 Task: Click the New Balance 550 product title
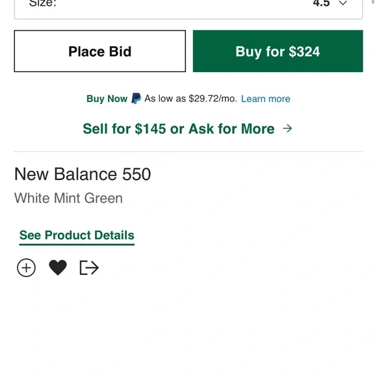(x=83, y=174)
